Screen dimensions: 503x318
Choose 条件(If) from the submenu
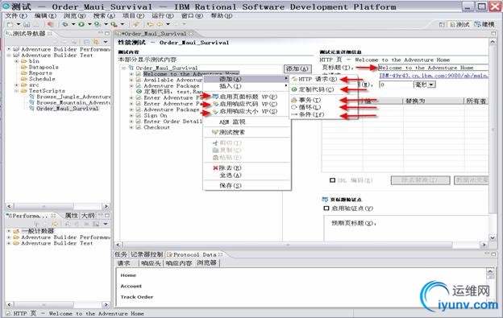click(311, 114)
